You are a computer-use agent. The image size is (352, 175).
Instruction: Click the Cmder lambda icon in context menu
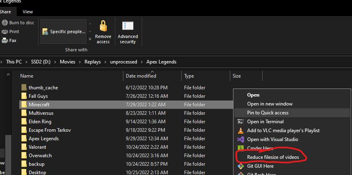pos(241,148)
